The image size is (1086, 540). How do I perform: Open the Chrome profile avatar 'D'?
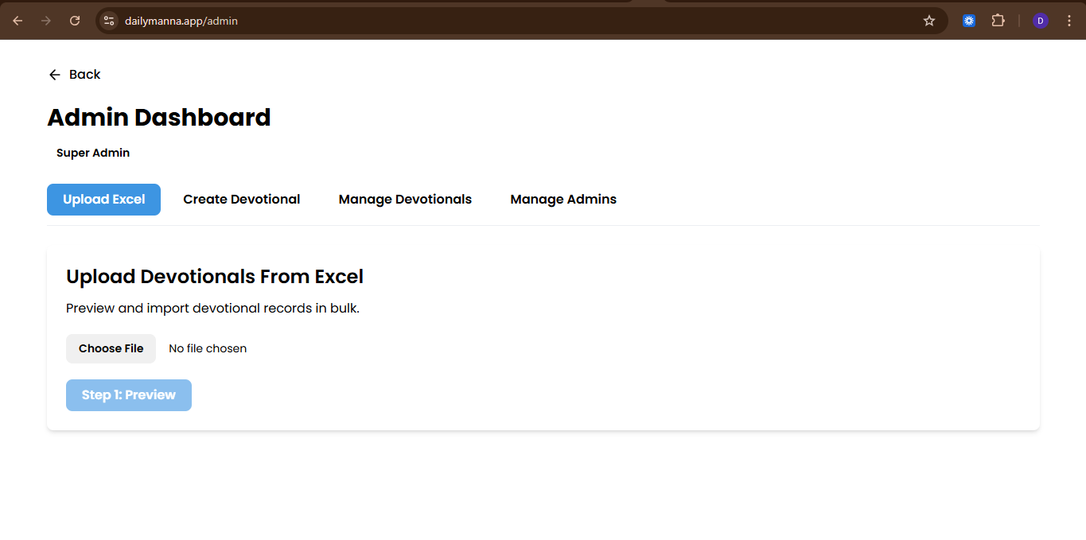pos(1040,21)
